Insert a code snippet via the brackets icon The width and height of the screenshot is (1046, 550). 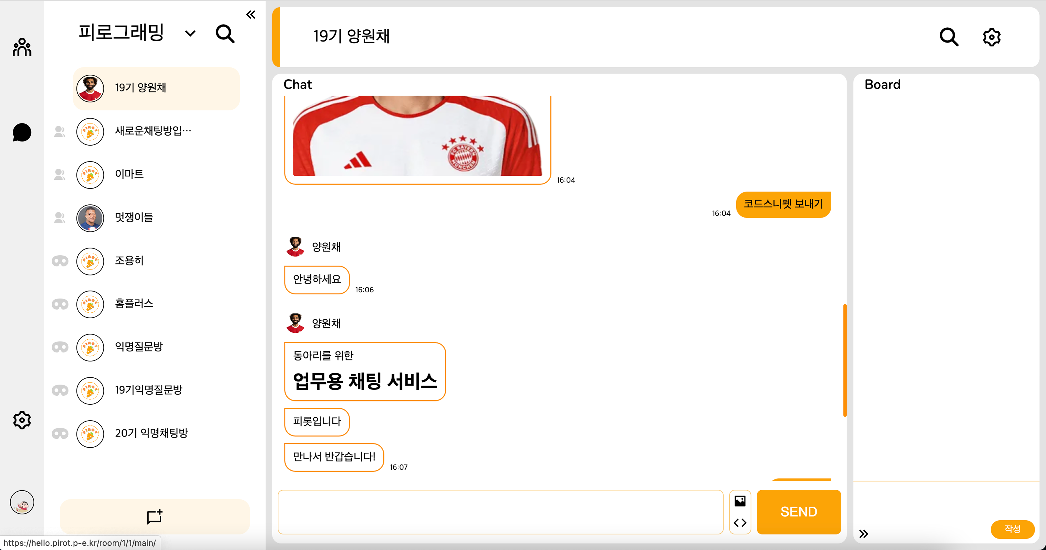(x=740, y=523)
